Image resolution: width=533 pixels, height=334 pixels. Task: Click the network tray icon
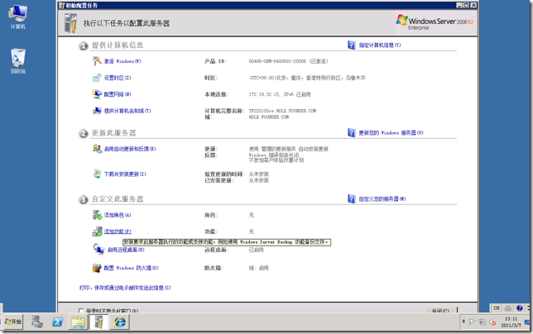point(483,322)
